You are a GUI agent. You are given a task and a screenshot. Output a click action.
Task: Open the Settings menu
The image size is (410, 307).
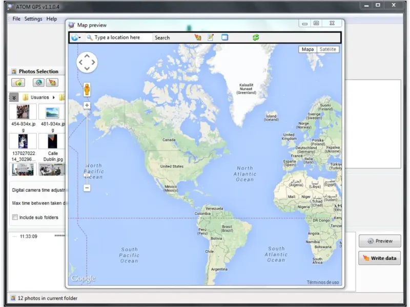[x=33, y=19]
